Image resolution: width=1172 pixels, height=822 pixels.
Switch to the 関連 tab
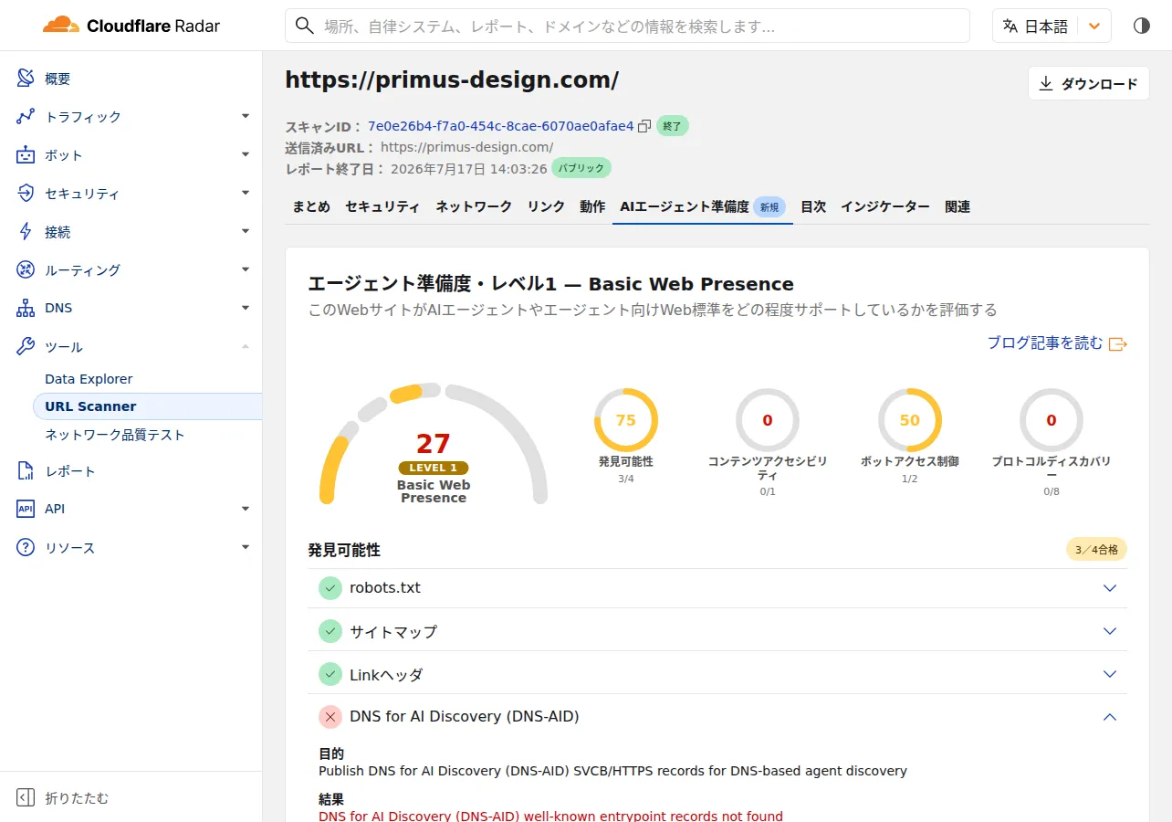[957, 207]
